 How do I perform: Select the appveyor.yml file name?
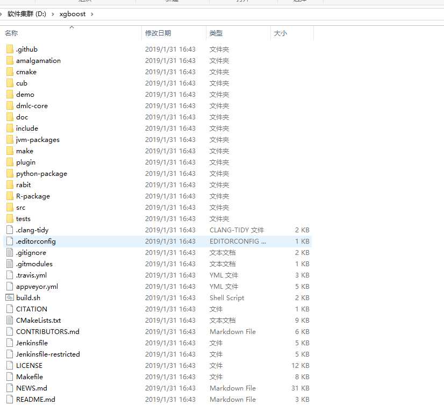(37, 287)
